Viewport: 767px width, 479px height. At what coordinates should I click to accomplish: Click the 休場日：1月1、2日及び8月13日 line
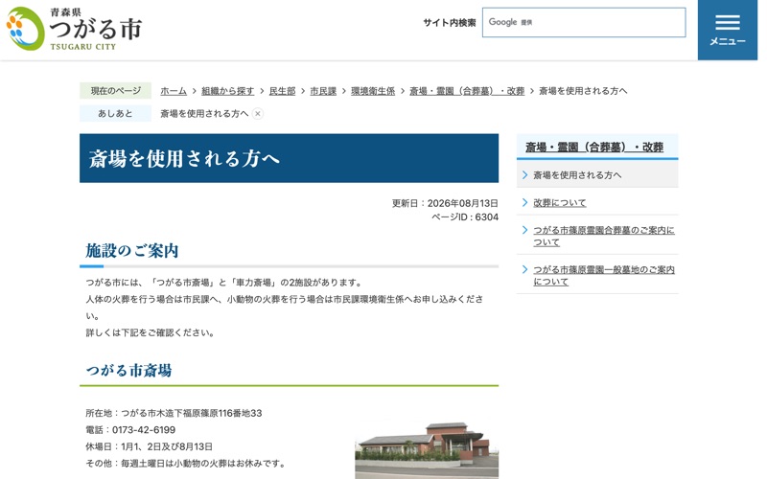150,446
